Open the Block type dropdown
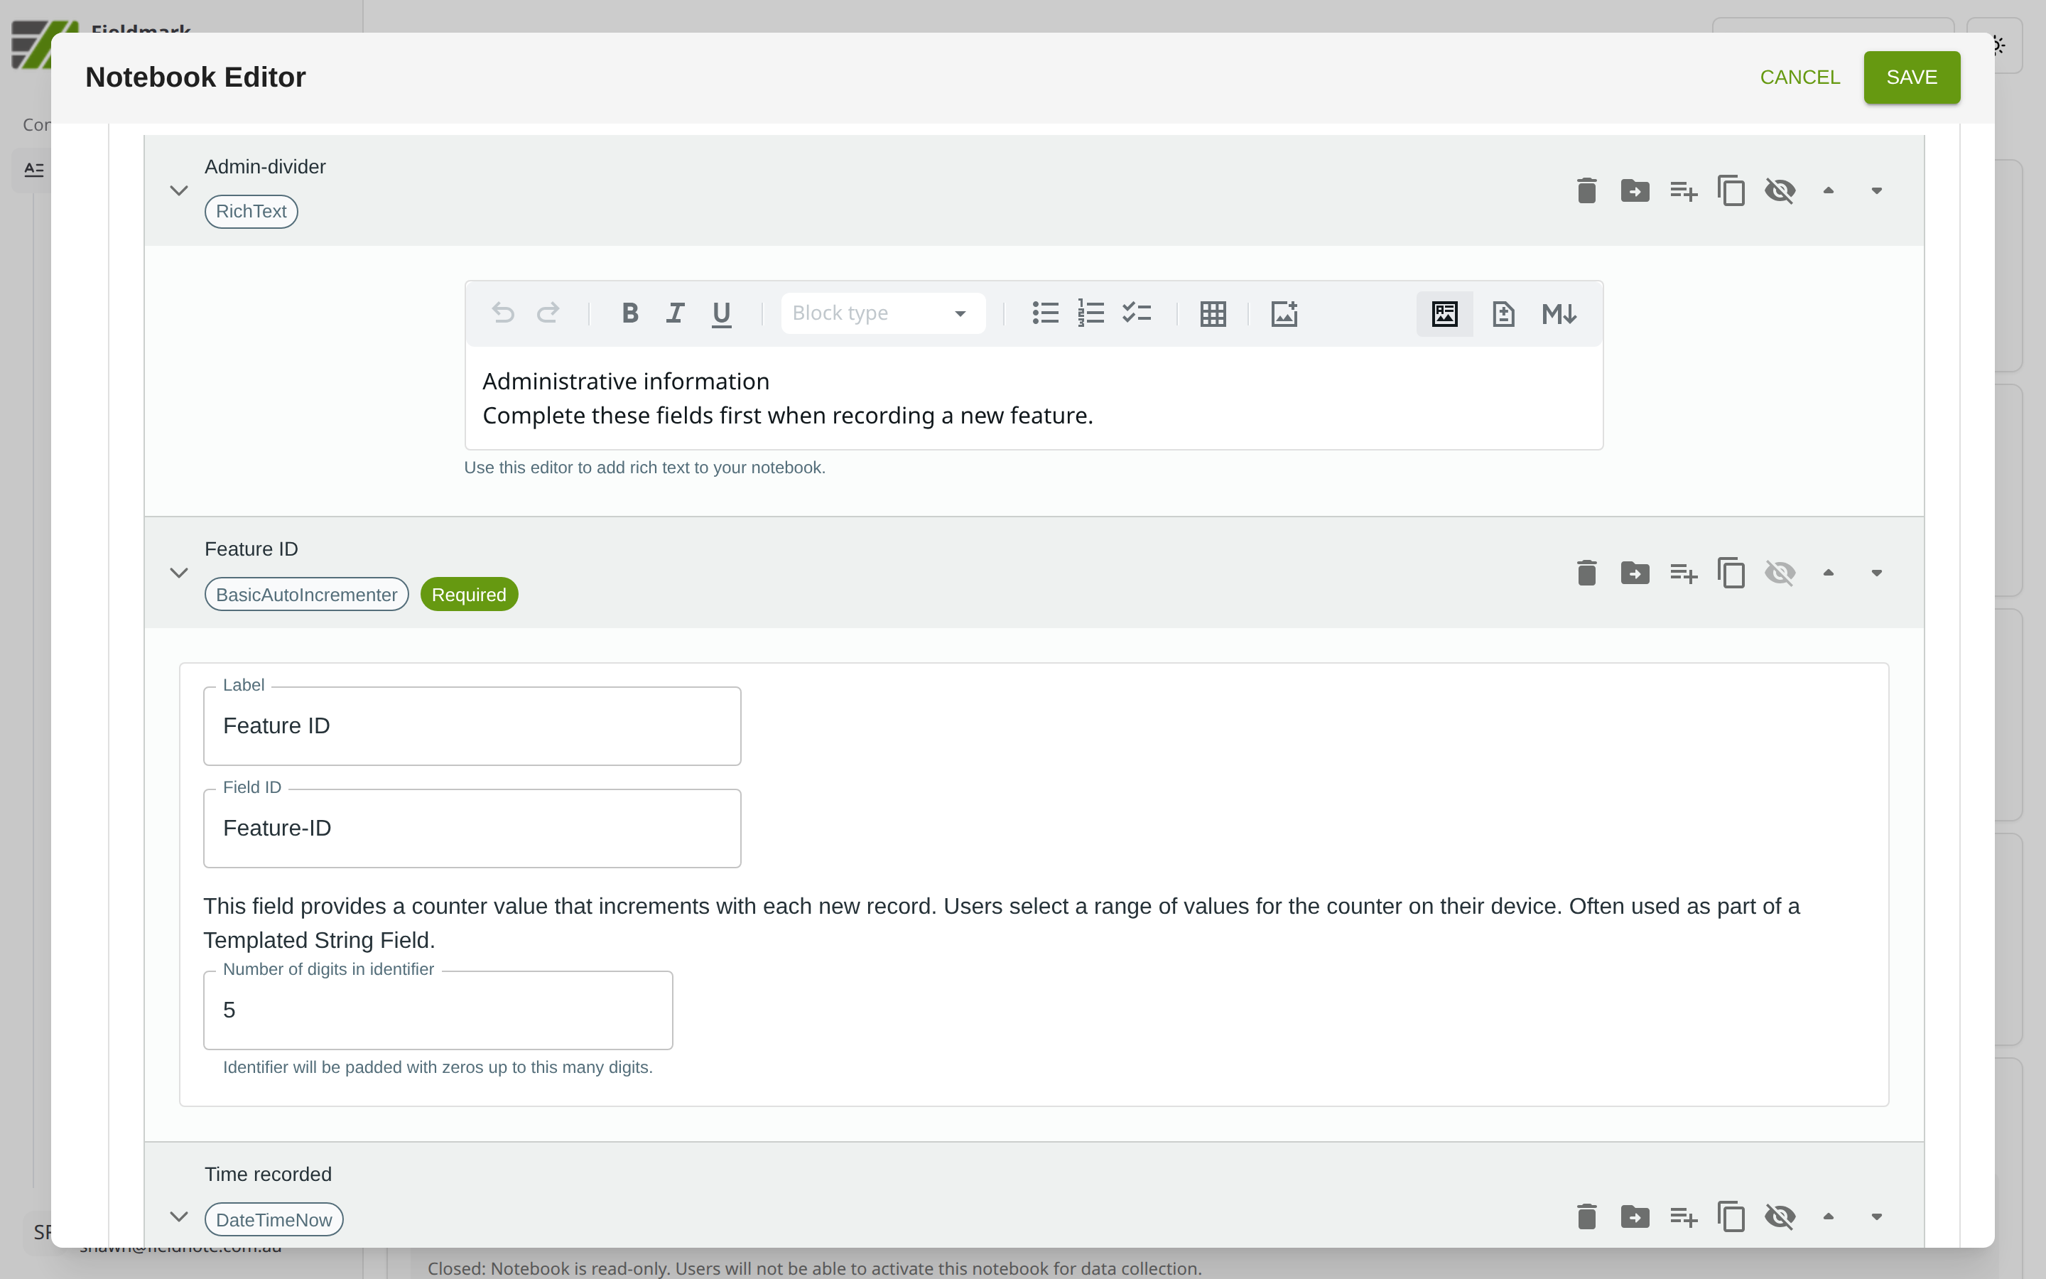The width and height of the screenshot is (2046, 1279). click(x=882, y=314)
